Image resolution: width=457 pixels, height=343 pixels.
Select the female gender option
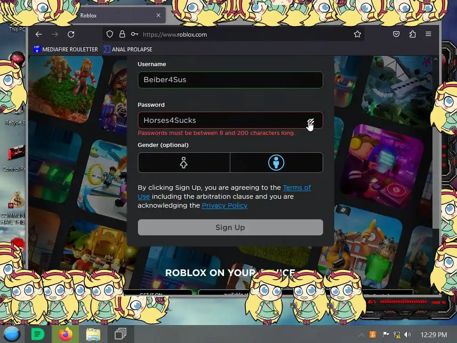(x=184, y=163)
